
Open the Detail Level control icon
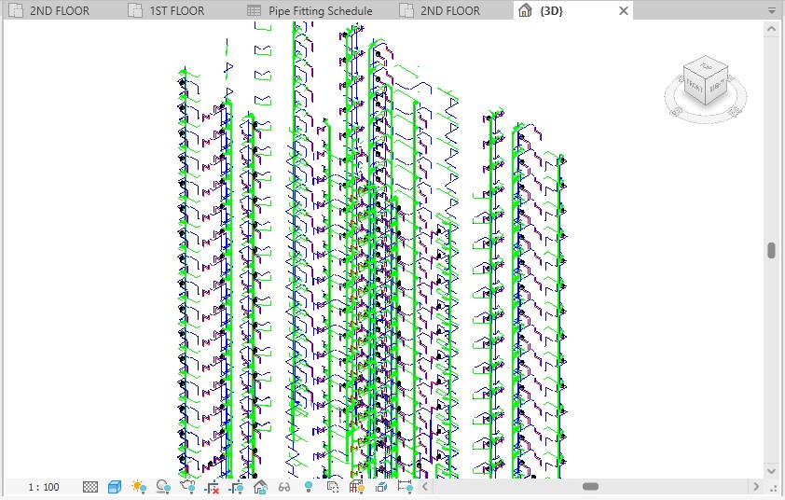(90, 486)
